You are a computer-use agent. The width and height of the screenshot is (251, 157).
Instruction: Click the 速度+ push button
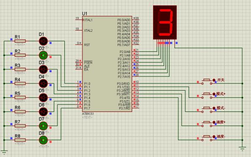pos(207,124)
